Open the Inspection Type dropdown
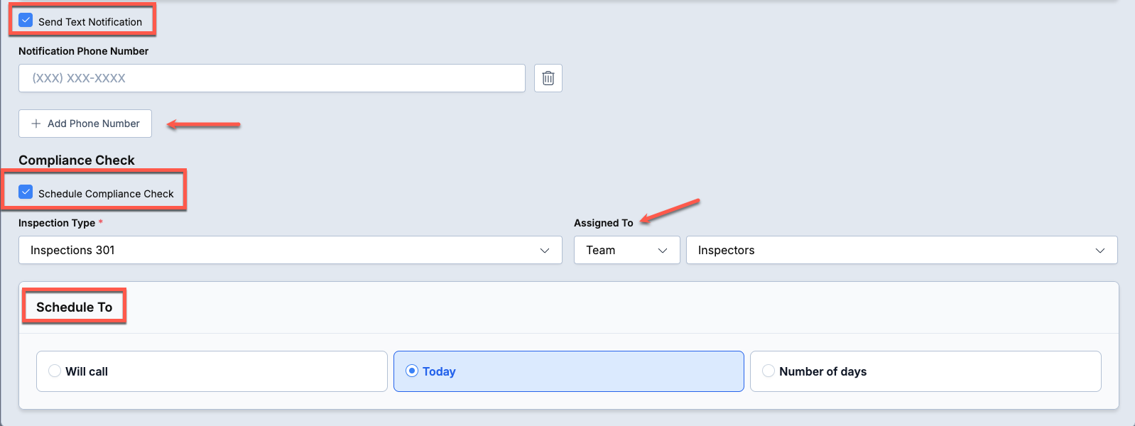Viewport: 1135px width, 426px height. pyautogui.click(x=290, y=250)
